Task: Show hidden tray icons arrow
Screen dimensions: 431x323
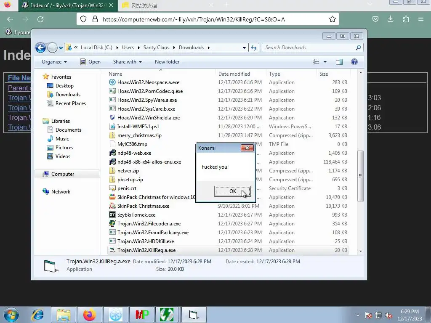Action: click(x=358, y=315)
